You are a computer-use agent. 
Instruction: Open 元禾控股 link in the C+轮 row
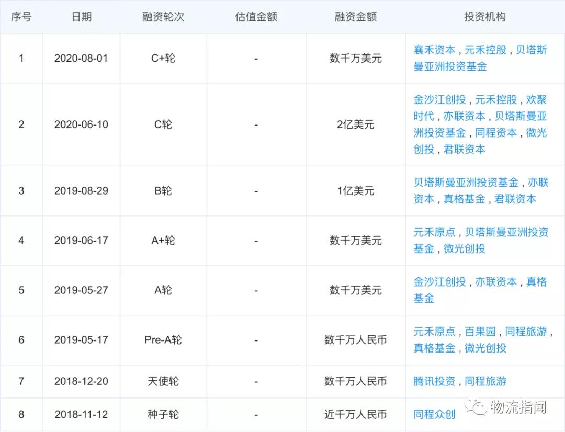(485, 50)
